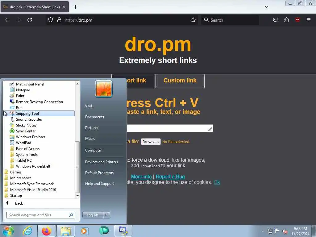Open the shutdown options arrow beside Log off
316x237 pixels.
click(x=106, y=215)
